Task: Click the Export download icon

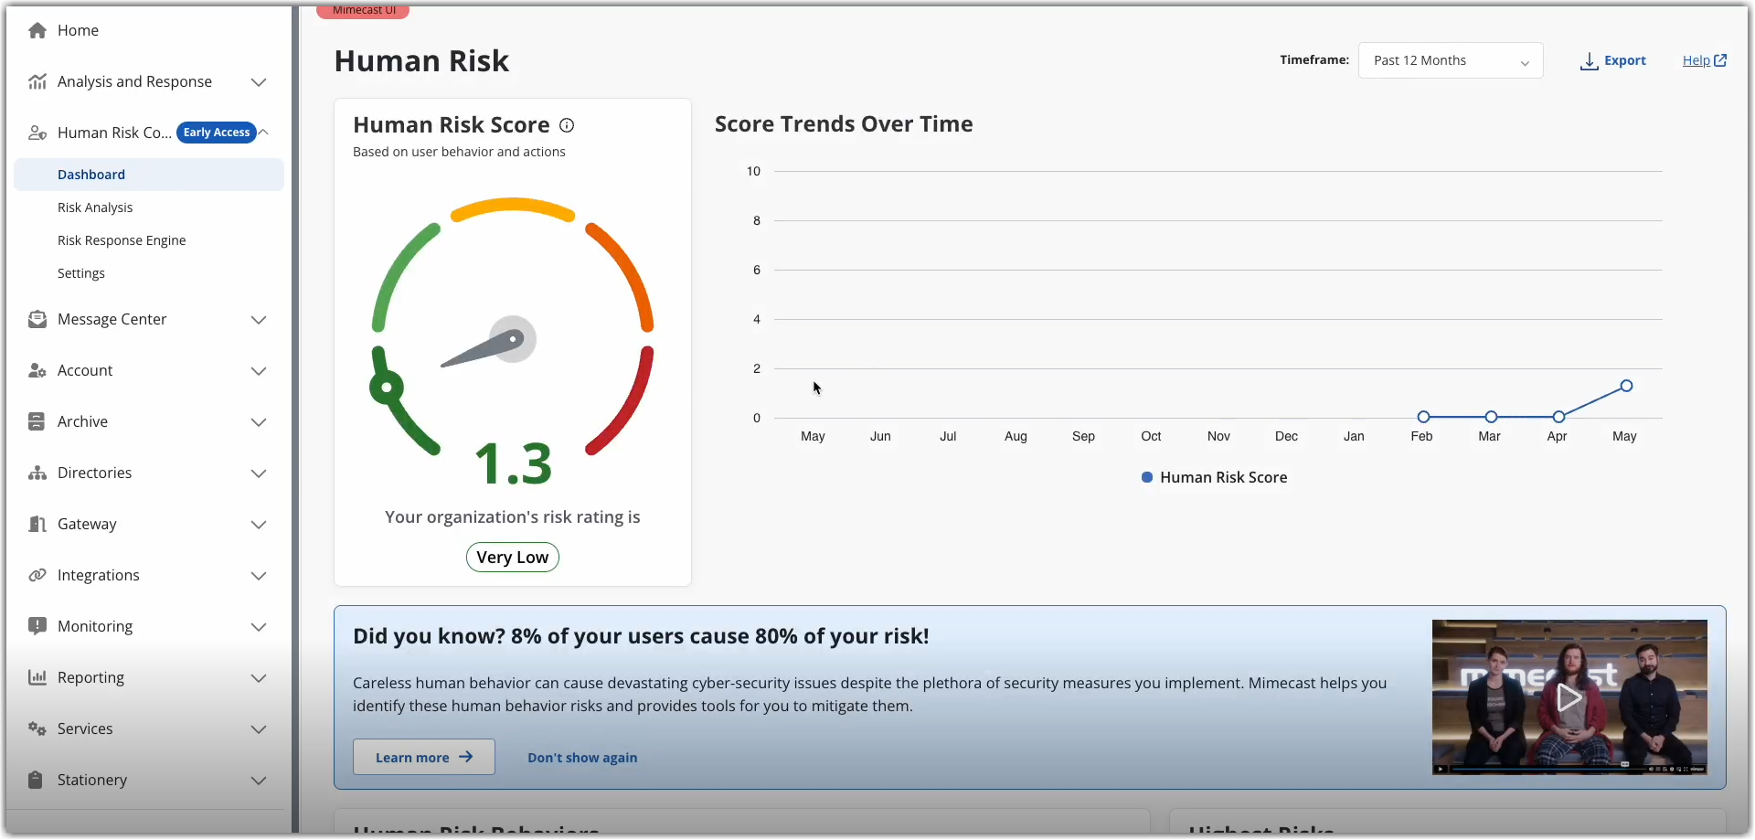Action: pyautogui.click(x=1590, y=60)
